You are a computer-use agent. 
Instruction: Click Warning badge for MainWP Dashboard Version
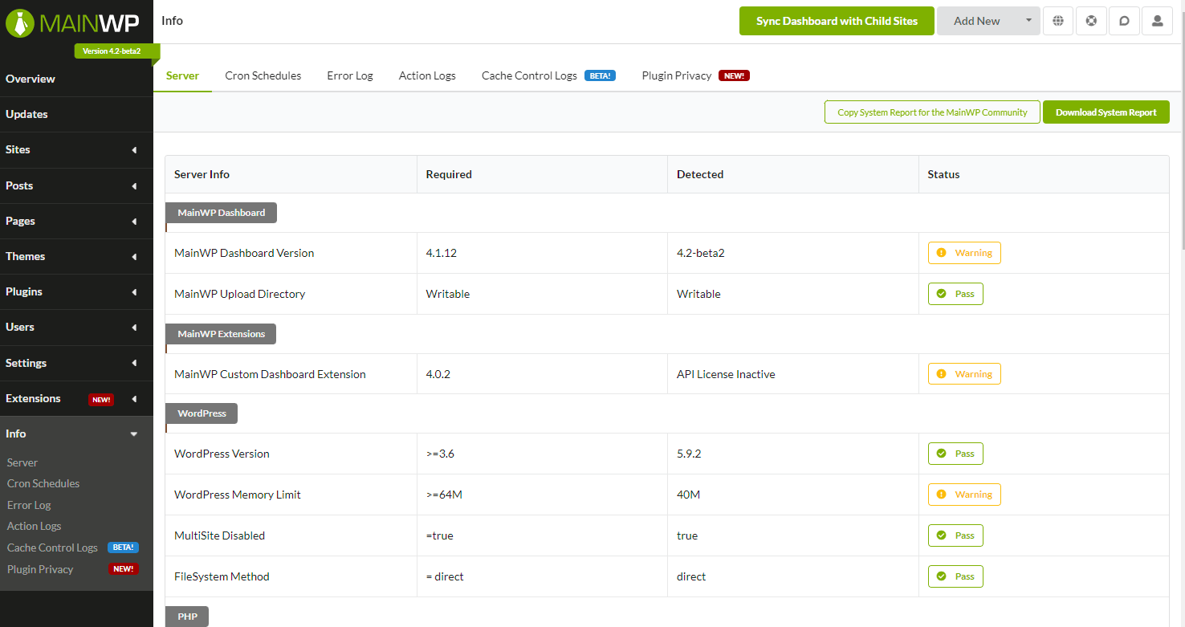pyautogui.click(x=964, y=253)
